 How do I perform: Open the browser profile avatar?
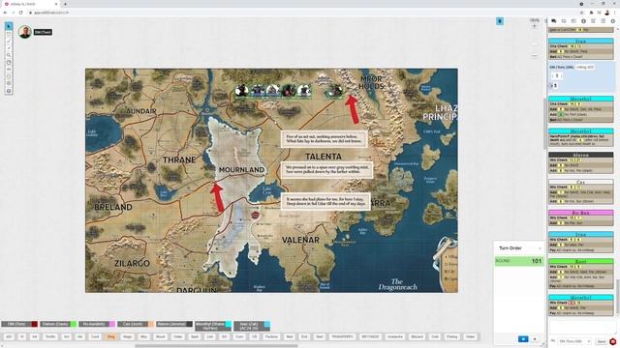point(607,13)
